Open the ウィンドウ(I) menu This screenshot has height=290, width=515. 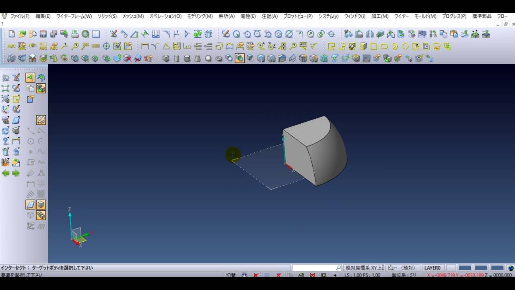(x=354, y=16)
